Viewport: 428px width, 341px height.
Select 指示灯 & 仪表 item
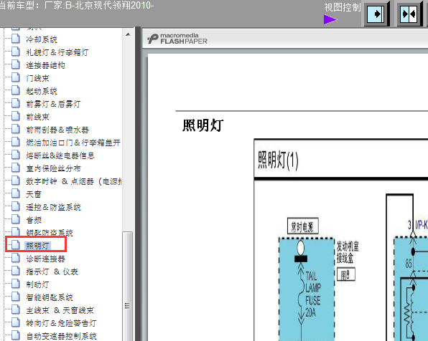[x=52, y=272]
